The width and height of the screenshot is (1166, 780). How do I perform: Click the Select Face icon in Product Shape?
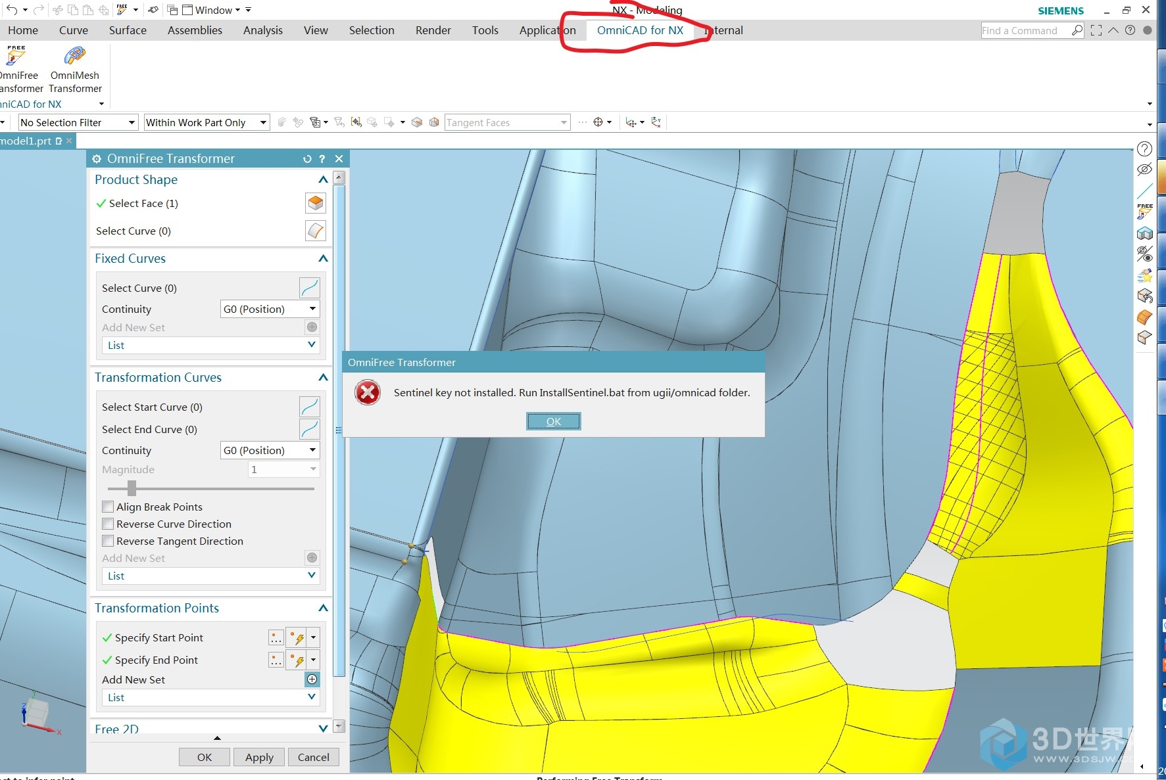pos(316,203)
